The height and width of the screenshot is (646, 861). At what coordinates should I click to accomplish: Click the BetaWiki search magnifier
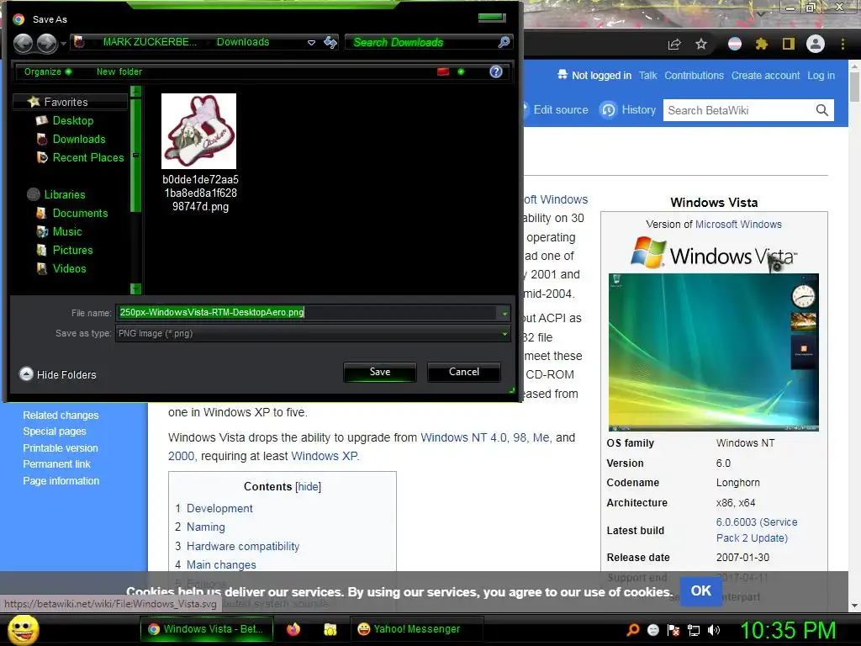tap(822, 110)
